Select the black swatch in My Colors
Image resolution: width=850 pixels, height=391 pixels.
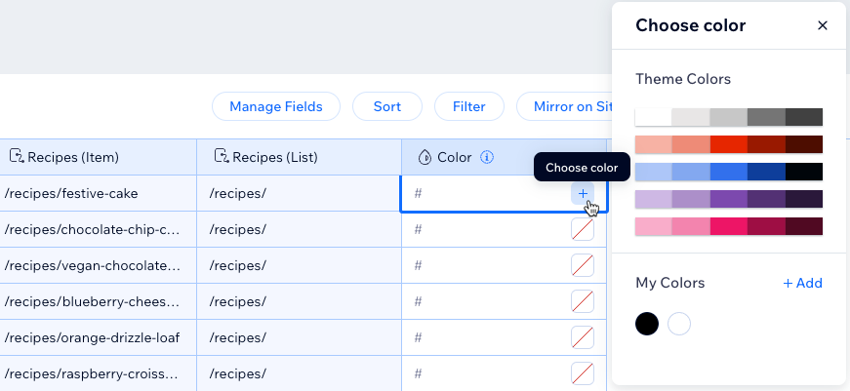[x=647, y=324]
